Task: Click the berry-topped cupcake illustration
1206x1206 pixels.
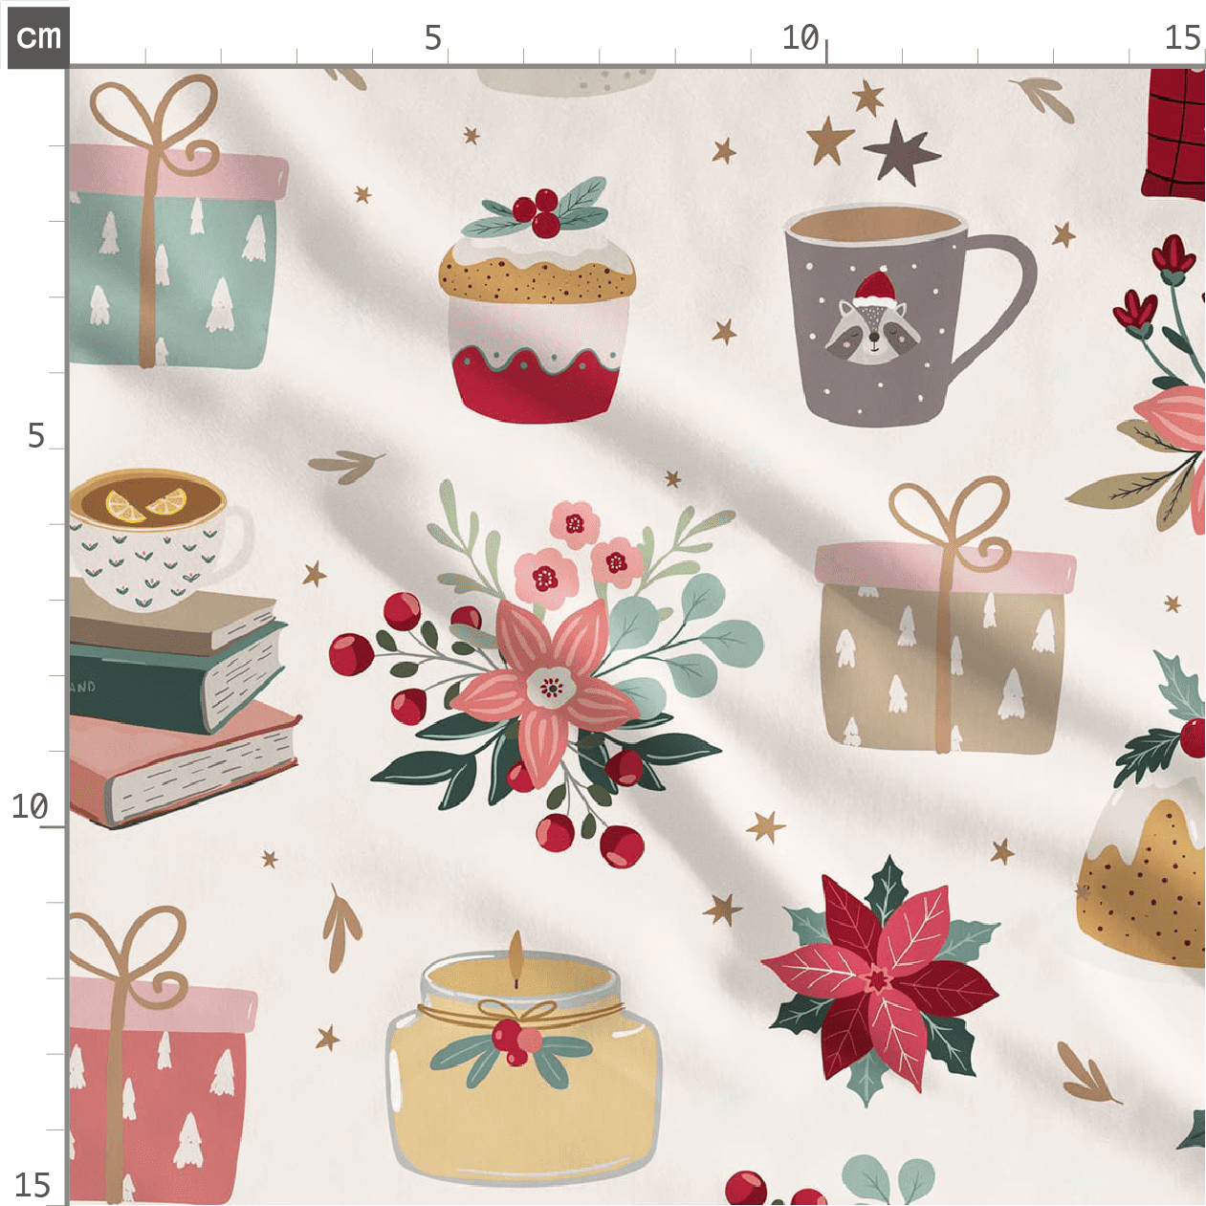Action: (537, 298)
